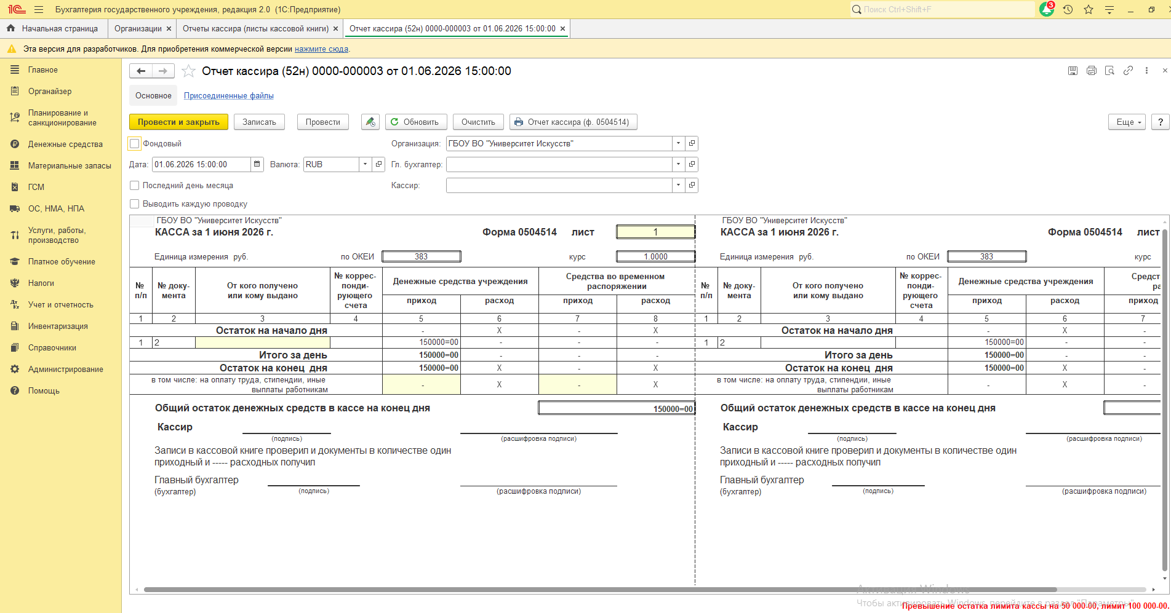Image resolution: width=1171 pixels, height=613 pixels.
Task: Click the Очистить button
Action: click(478, 122)
